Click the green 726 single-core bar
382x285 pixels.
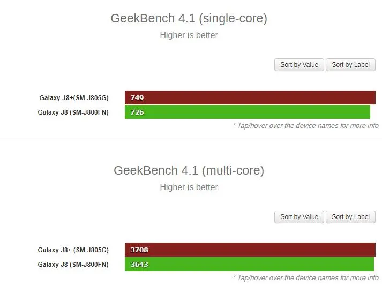point(248,112)
